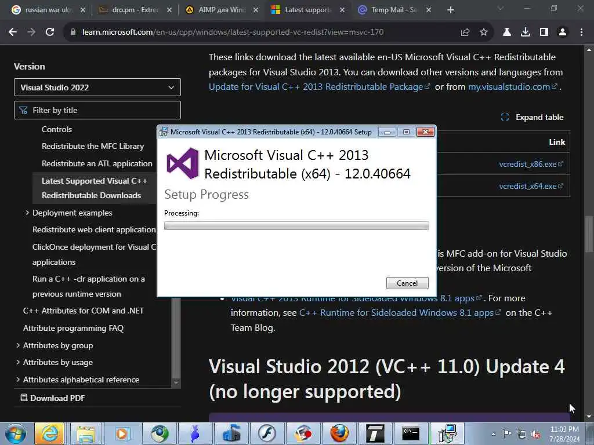This screenshot has width=594, height=445.
Task: Show hidden system tray icons
Action: (493, 434)
